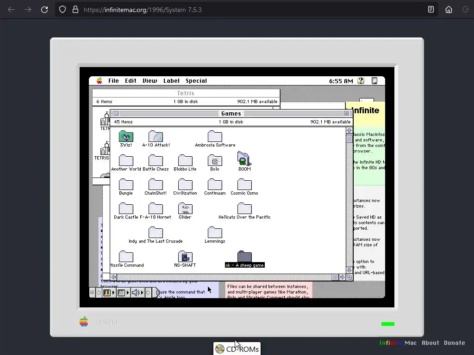
Task: Reload the page in browser
Action: coord(44,10)
